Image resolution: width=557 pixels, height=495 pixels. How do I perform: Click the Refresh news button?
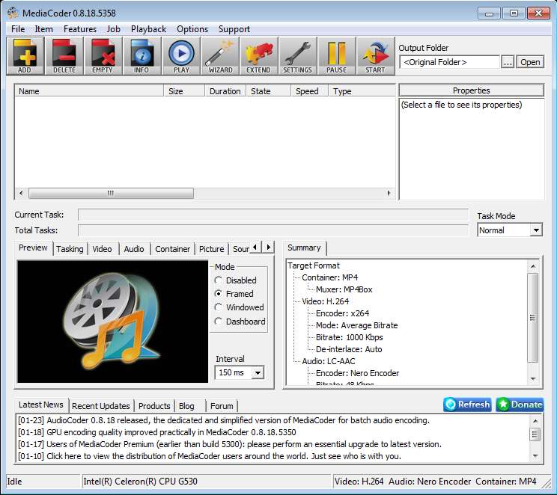pyautogui.click(x=467, y=405)
